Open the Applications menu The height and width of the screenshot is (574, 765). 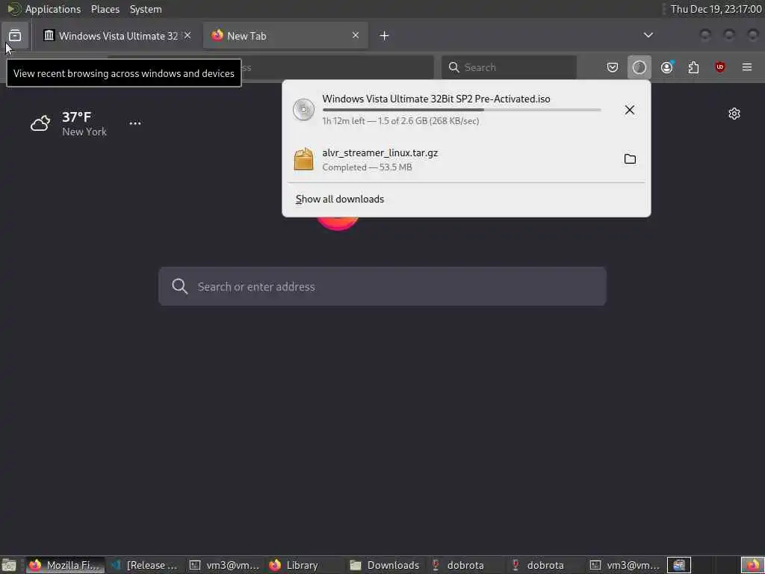click(x=53, y=9)
